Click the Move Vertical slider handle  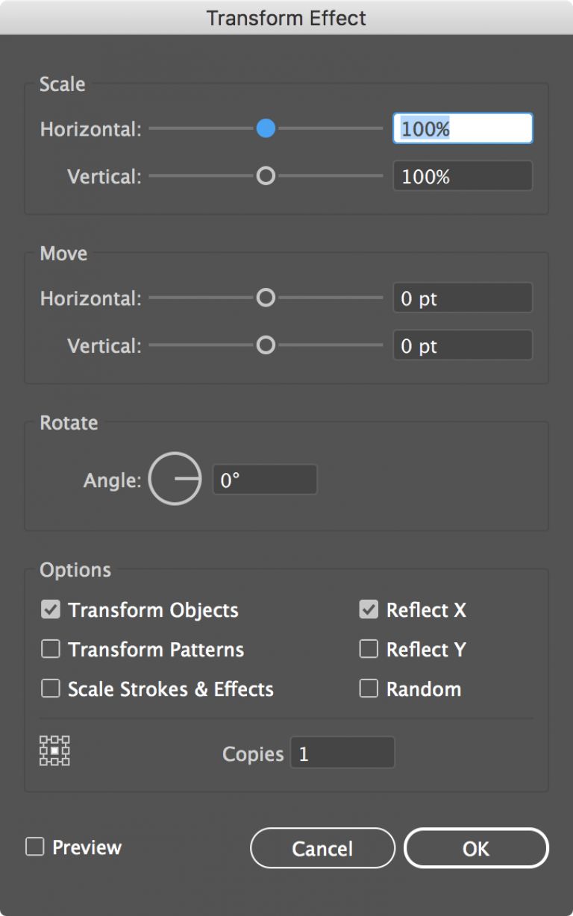pos(266,345)
